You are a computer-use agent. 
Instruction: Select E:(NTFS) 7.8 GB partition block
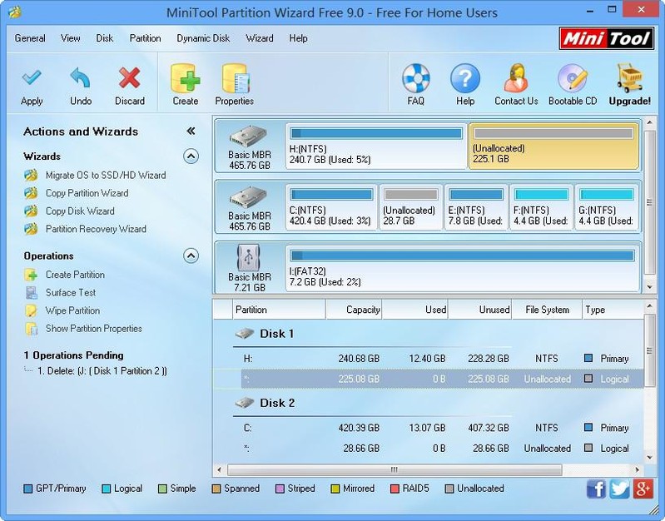(x=476, y=207)
